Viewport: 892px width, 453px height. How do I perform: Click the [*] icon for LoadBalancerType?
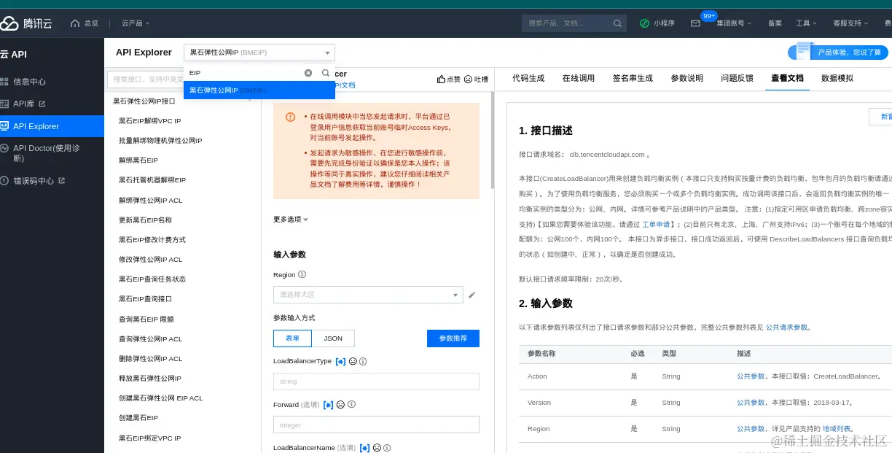click(x=340, y=361)
